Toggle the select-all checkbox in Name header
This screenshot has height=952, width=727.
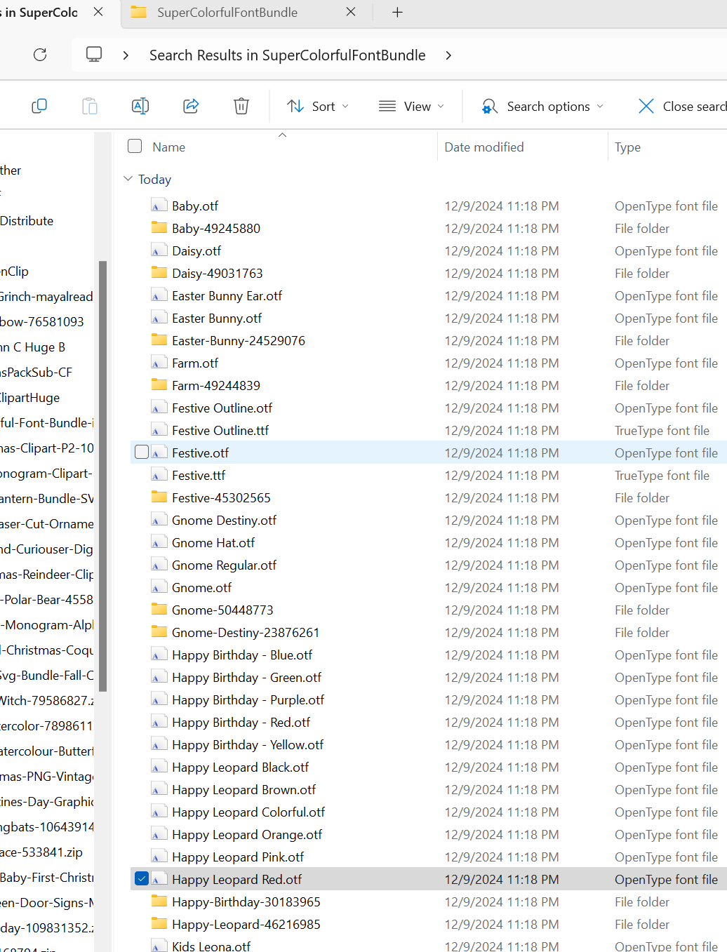(x=134, y=146)
